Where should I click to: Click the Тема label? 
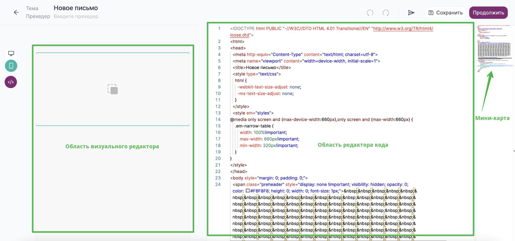click(32, 8)
